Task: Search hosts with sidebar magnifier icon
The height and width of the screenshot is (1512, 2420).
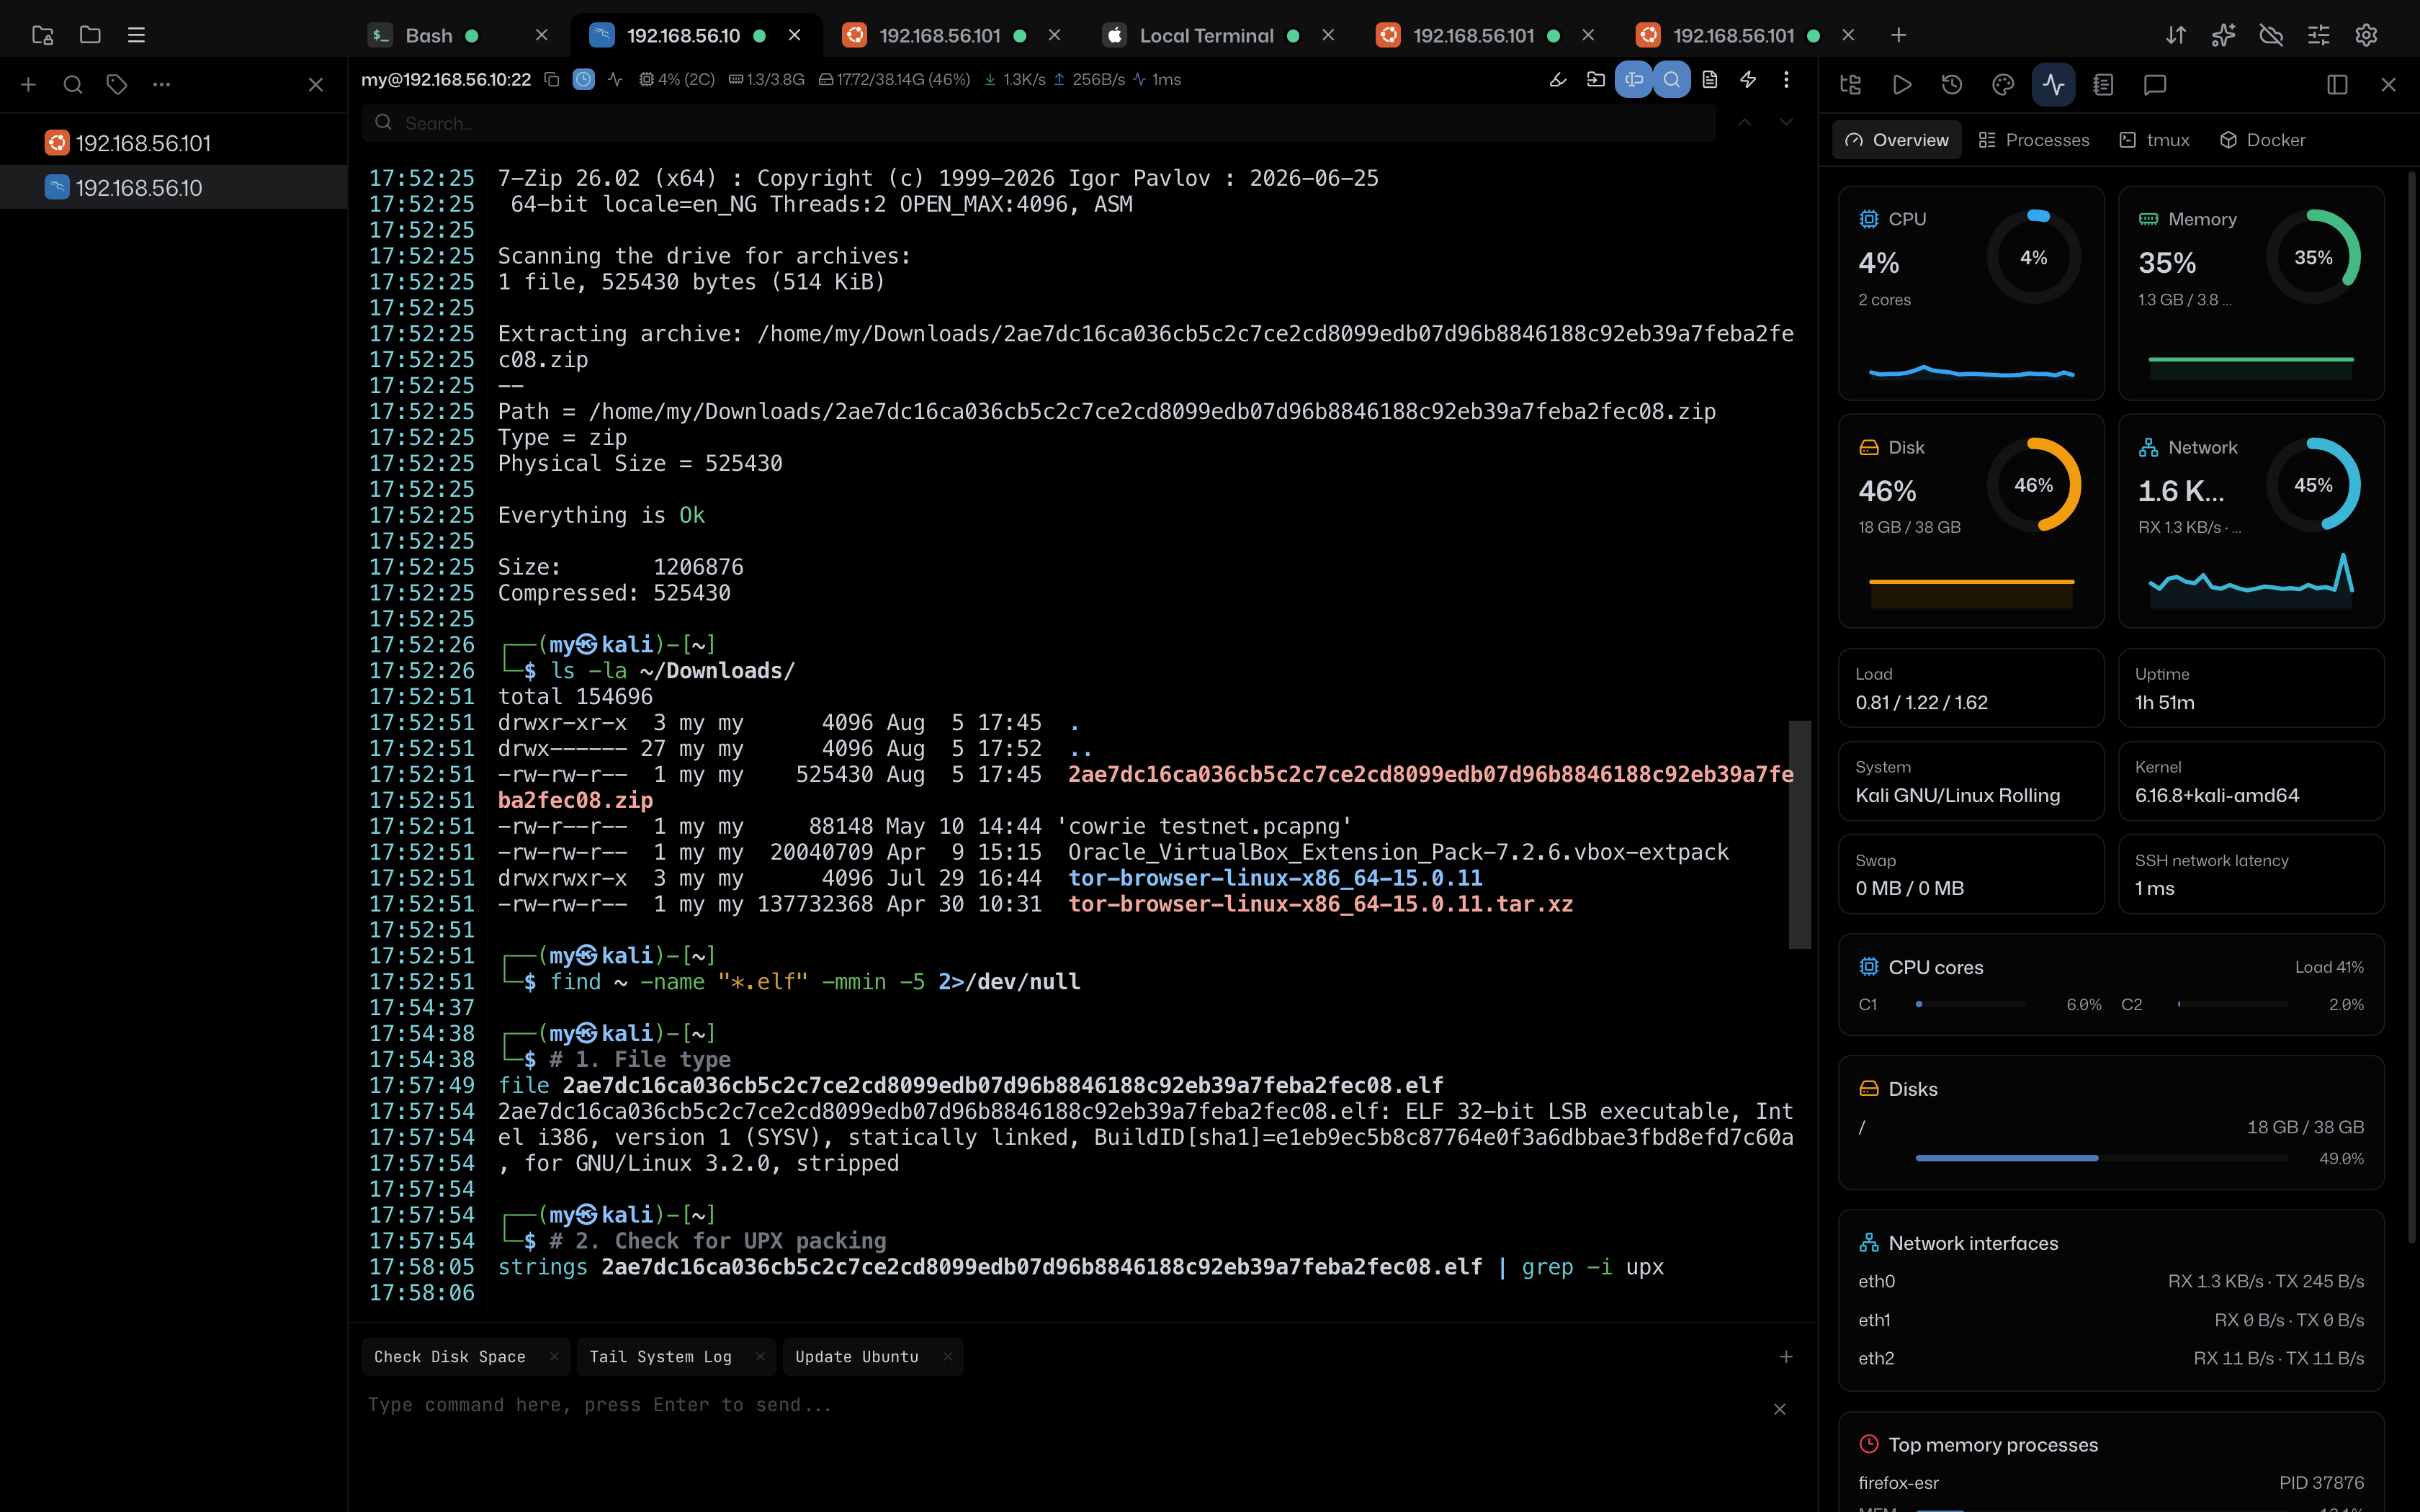Action: point(73,85)
